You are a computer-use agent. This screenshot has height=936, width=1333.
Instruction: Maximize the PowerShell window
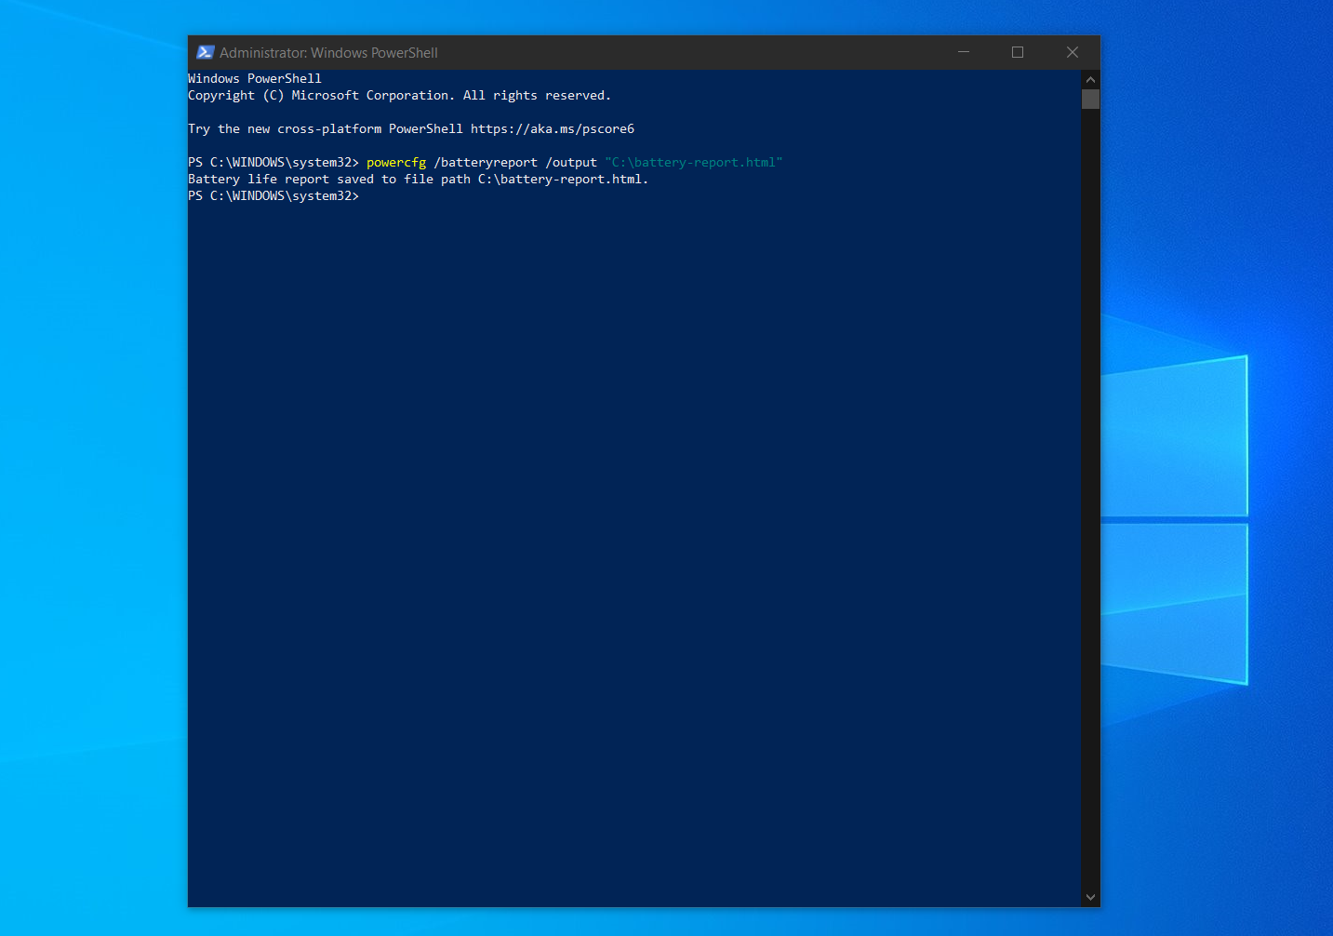pyautogui.click(x=1017, y=52)
